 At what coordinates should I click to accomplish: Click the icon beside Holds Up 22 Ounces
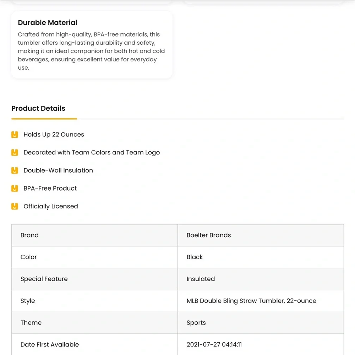click(15, 135)
